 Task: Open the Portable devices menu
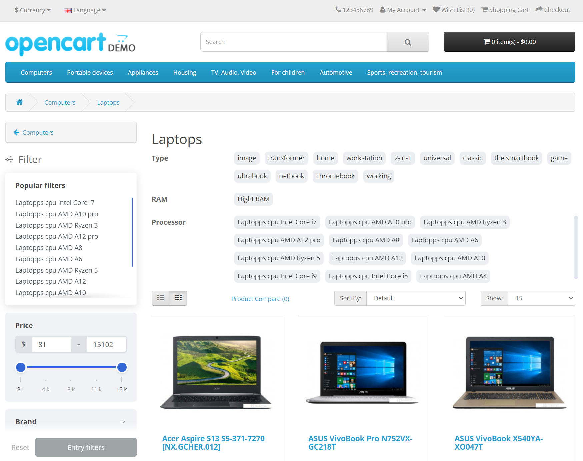click(90, 72)
